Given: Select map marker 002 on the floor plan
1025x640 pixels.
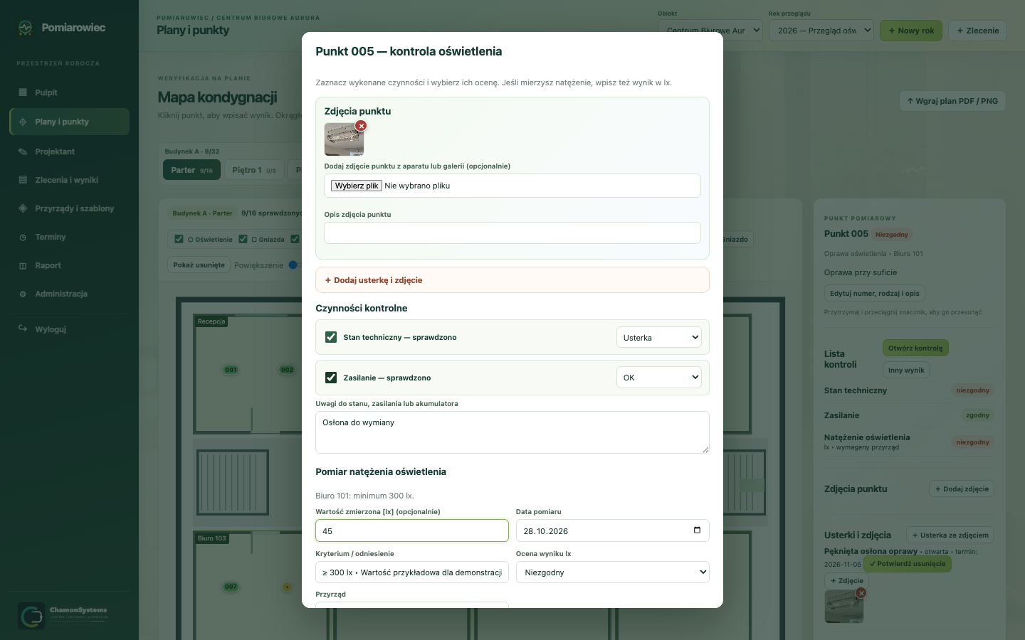Looking at the screenshot, I should pos(287,370).
